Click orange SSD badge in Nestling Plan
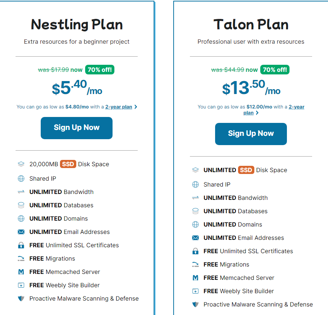The height and width of the screenshot is (315, 328). pyautogui.click(x=68, y=164)
